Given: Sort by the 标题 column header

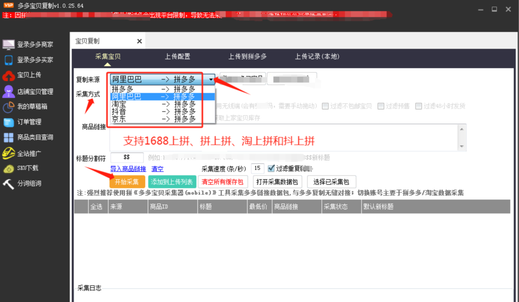Looking at the screenshot, I should 222,206.
